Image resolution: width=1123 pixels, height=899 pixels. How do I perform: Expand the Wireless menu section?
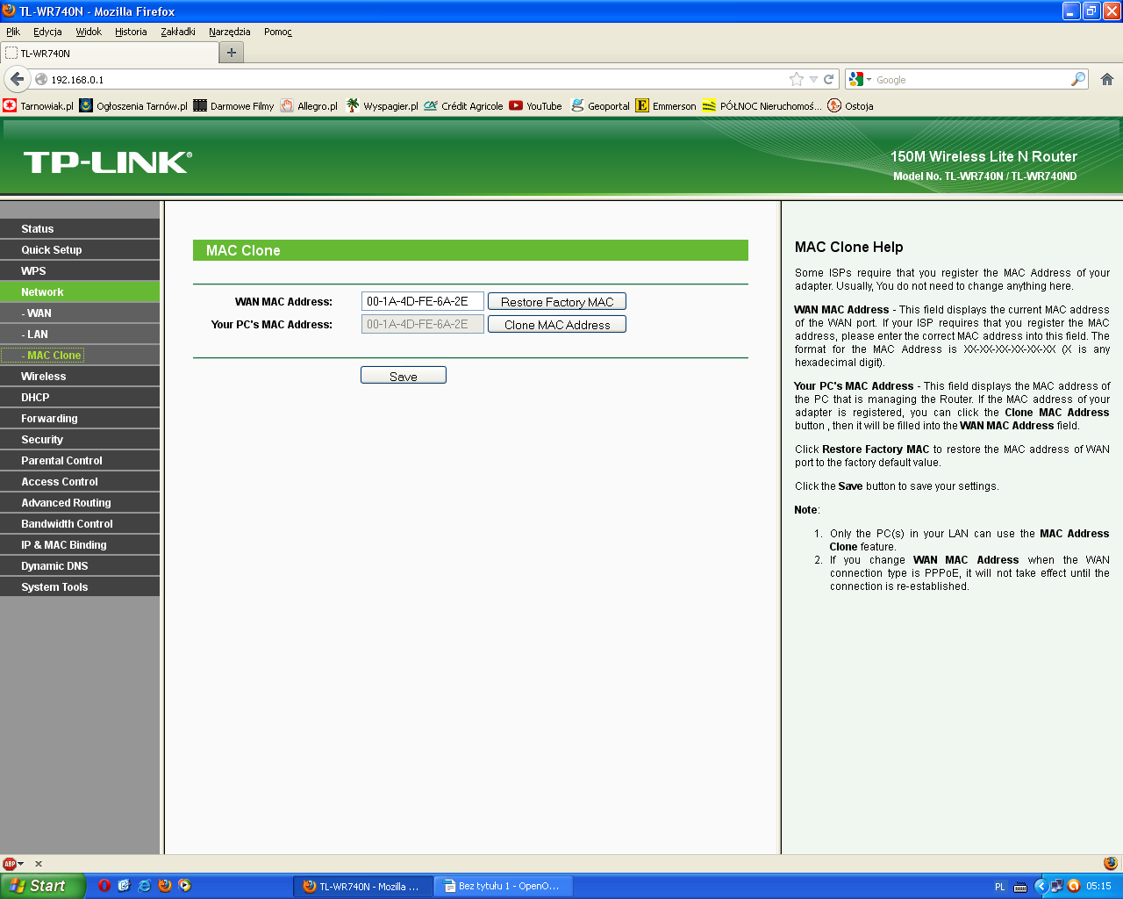44,377
